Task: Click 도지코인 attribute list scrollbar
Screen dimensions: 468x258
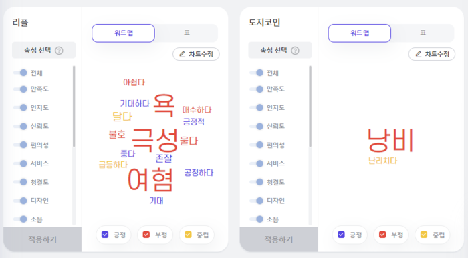Action: click(x=310, y=106)
